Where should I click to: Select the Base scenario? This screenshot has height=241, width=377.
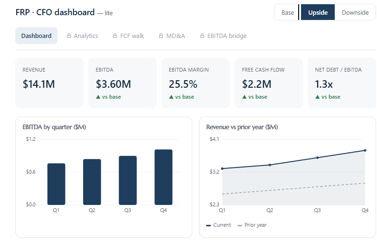[288, 12]
